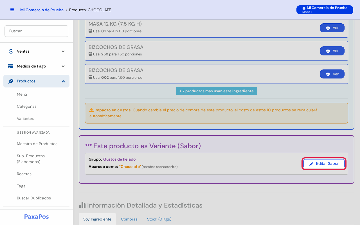
Task: Click the box icon under MASA 12 KG
Action: click(90, 31)
